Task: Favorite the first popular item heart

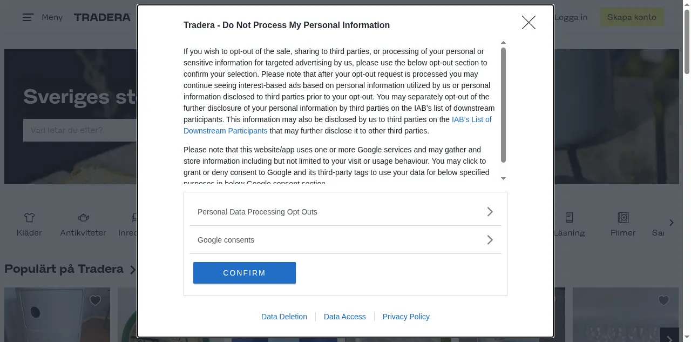Action: tap(95, 300)
